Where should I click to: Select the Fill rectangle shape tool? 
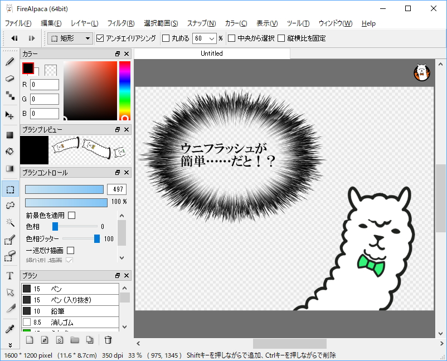10,135
